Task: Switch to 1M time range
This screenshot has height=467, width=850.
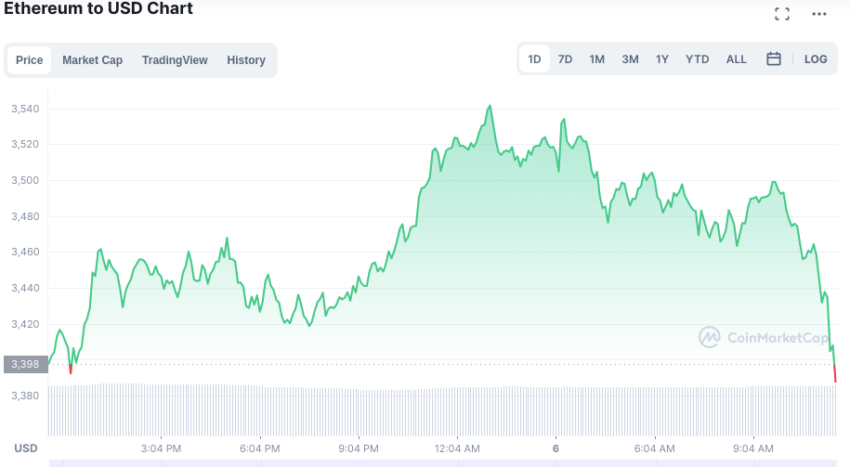Action: coord(596,59)
